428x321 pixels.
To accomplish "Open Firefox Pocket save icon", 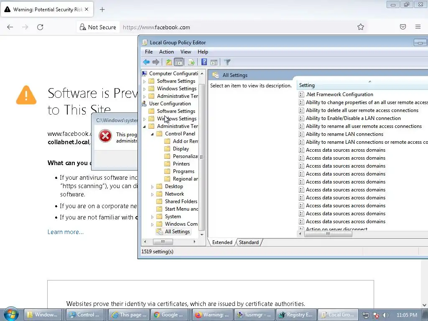I will pyautogui.click(x=403, y=27).
